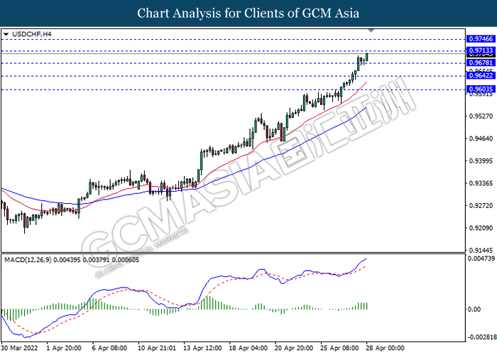Click the 0.95270 price axis value
Screen dimensions: 497x355
481,116
